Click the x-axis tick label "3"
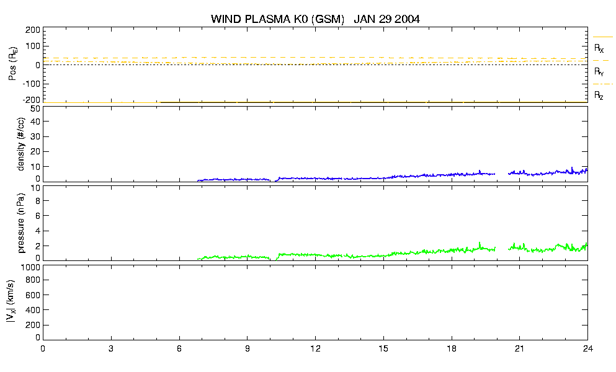The image size is (616, 372). click(x=111, y=348)
